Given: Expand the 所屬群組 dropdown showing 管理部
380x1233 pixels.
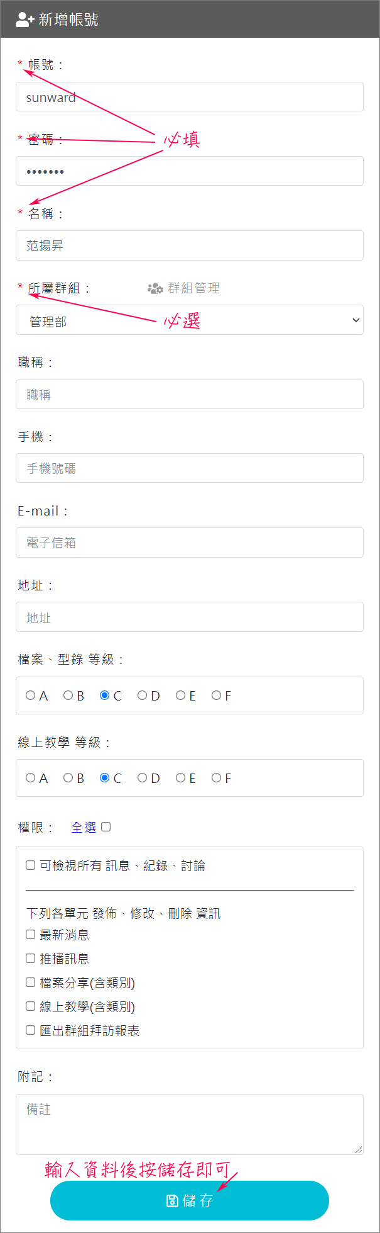Looking at the screenshot, I should 190,320.
